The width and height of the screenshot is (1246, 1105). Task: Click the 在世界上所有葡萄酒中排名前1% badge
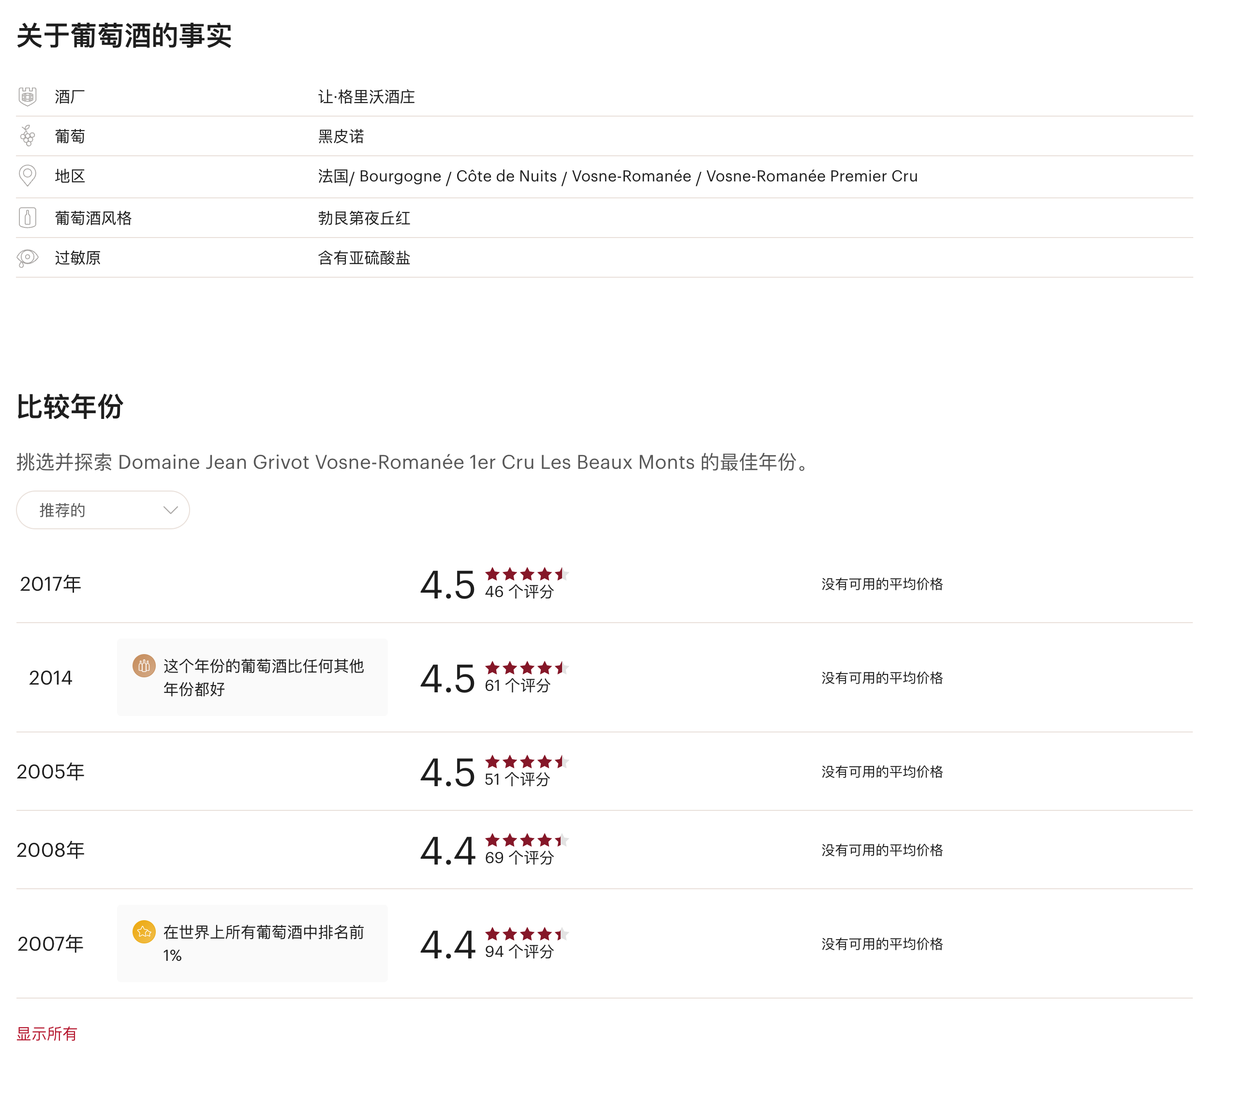[x=252, y=943]
